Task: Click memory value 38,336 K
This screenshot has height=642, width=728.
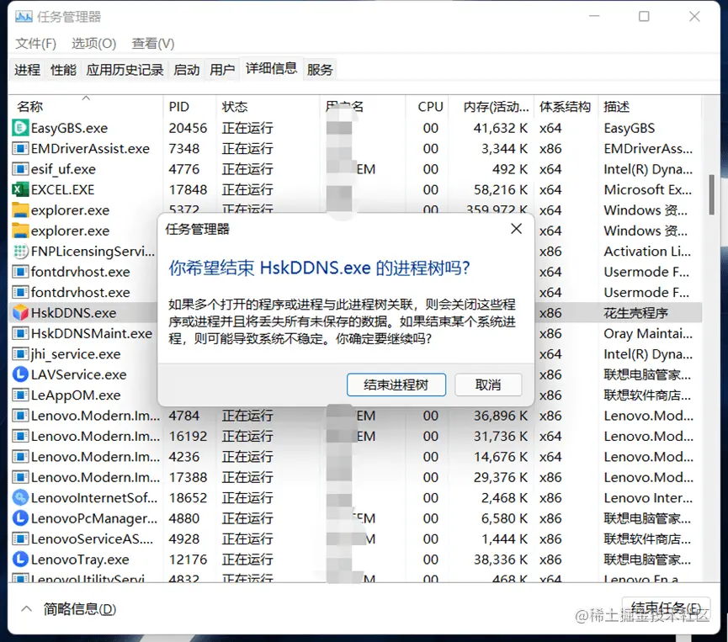Action: click(x=501, y=560)
